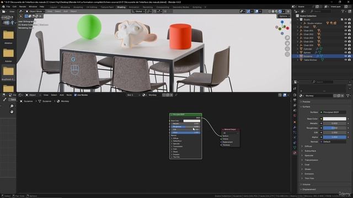Click the viewport View menu
The height and width of the screenshot is (198, 353).
click(x=50, y=11)
